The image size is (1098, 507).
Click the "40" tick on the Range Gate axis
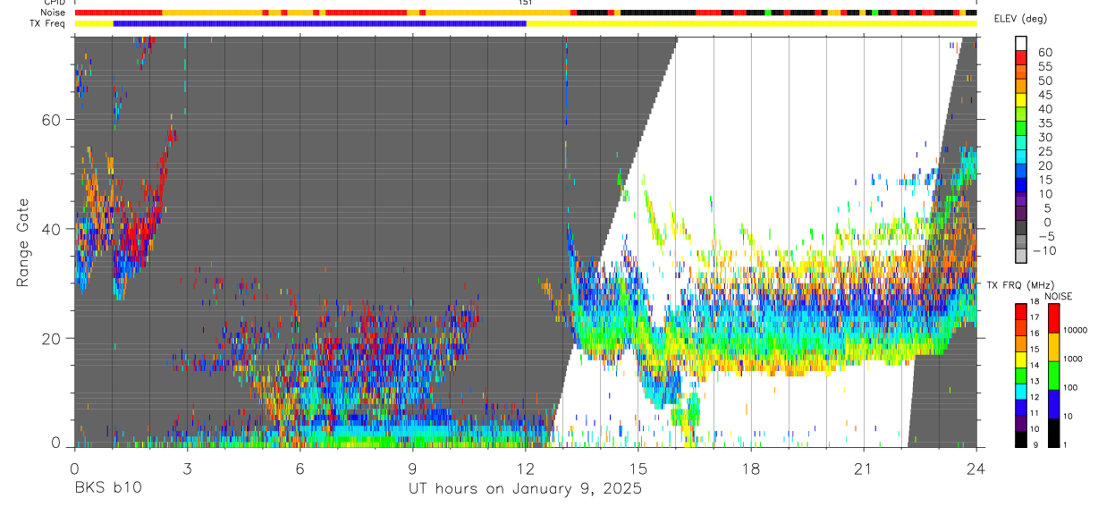[x=52, y=229]
